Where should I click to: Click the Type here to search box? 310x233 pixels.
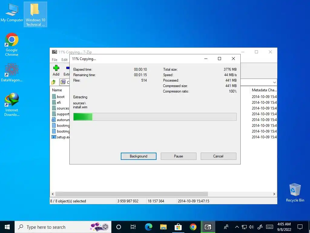(x=63, y=227)
